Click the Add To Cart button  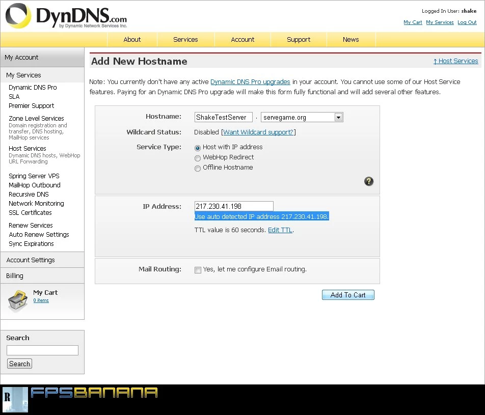click(x=348, y=295)
